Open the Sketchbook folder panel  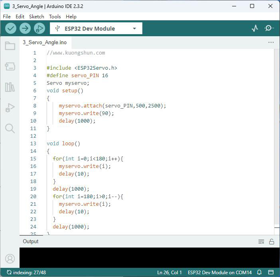point(10,46)
